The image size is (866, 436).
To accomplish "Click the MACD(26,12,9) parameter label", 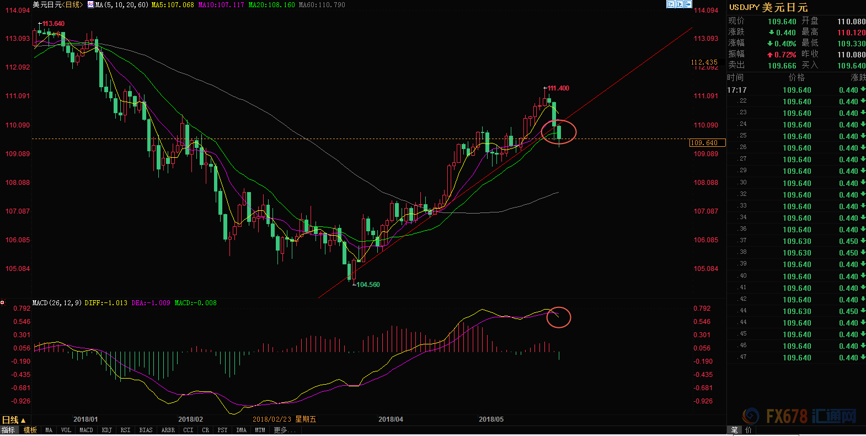I will tap(57, 303).
